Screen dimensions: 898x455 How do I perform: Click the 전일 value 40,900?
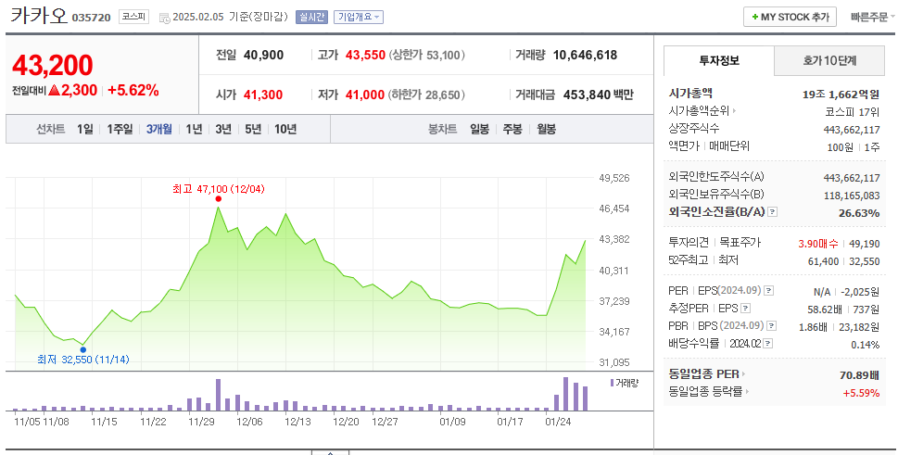pos(263,56)
